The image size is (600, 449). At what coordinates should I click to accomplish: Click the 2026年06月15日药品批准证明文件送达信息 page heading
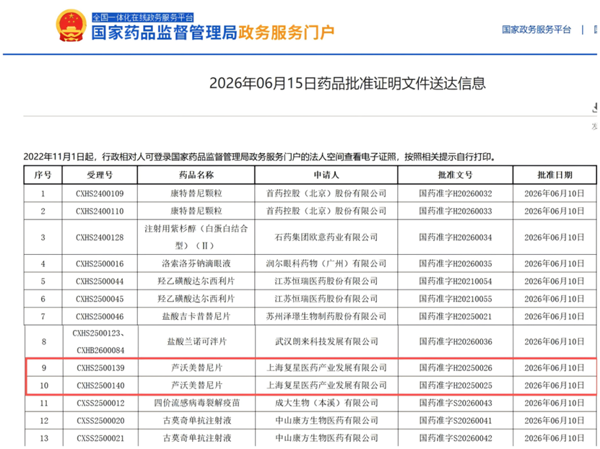click(x=347, y=83)
